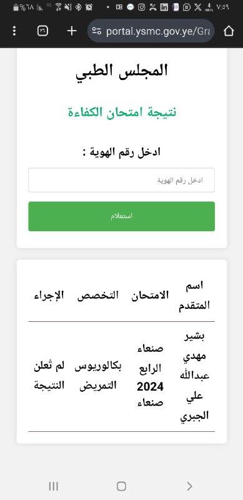
Task: Open Android recent apps button
Action: tap(53, 486)
